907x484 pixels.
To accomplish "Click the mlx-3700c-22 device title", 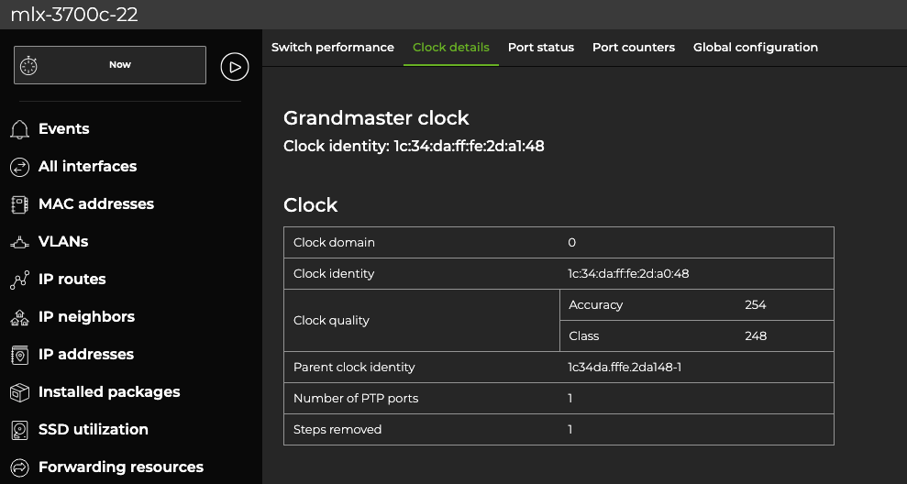I will click(x=74, y=15).
